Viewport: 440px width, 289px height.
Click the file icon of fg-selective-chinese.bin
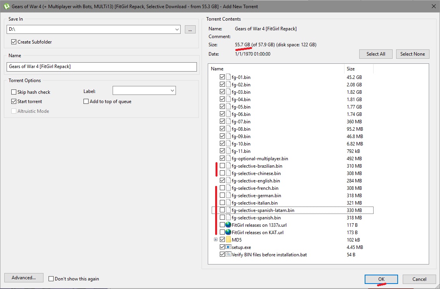228,173
